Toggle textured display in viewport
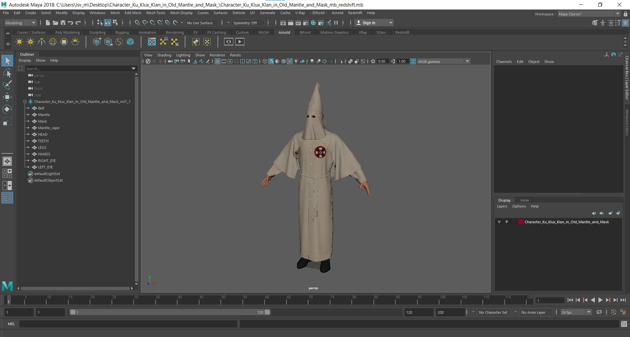Viewport: 630px width, 337px height. coord(290,61)
